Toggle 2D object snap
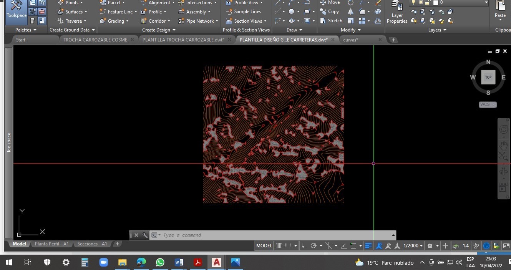This screenshot has height=270, width=511. click(353, 246)
